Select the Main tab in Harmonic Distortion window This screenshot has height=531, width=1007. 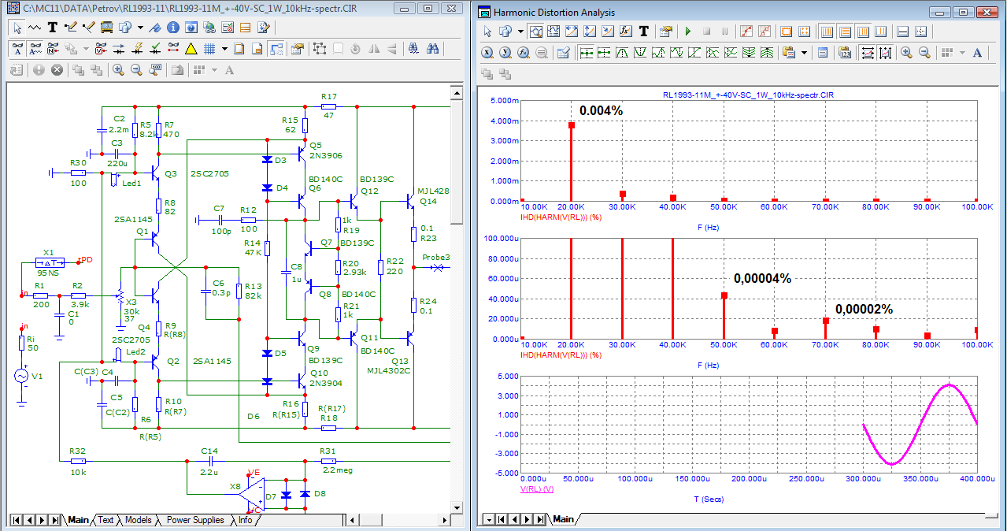[563, 519]
